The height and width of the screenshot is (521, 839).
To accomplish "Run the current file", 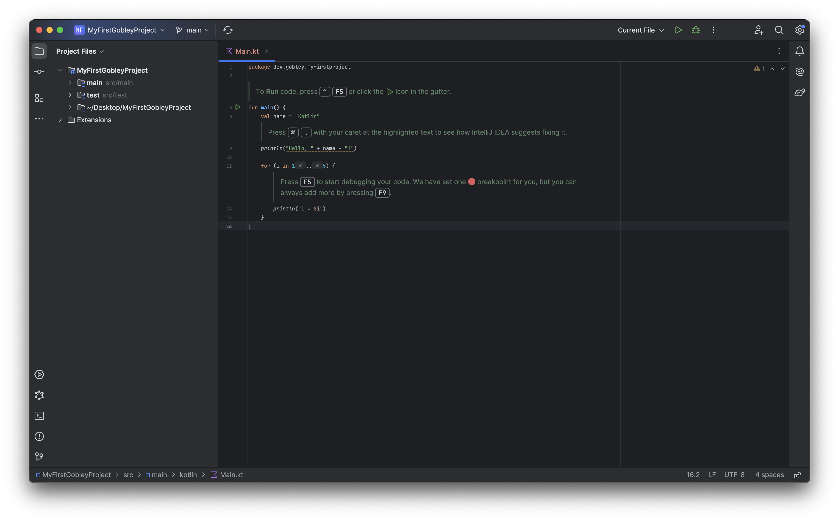I will pos(678,30).
